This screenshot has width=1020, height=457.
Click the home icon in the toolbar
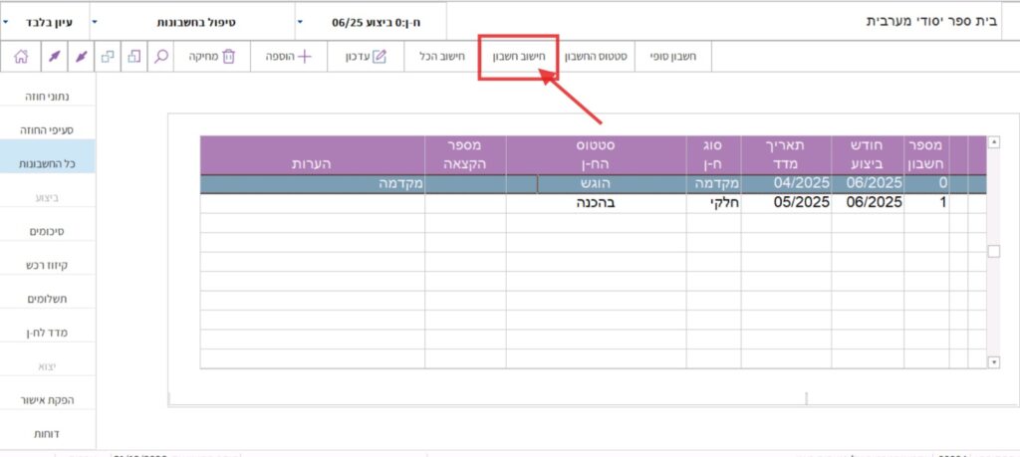[x=21, y=57]
